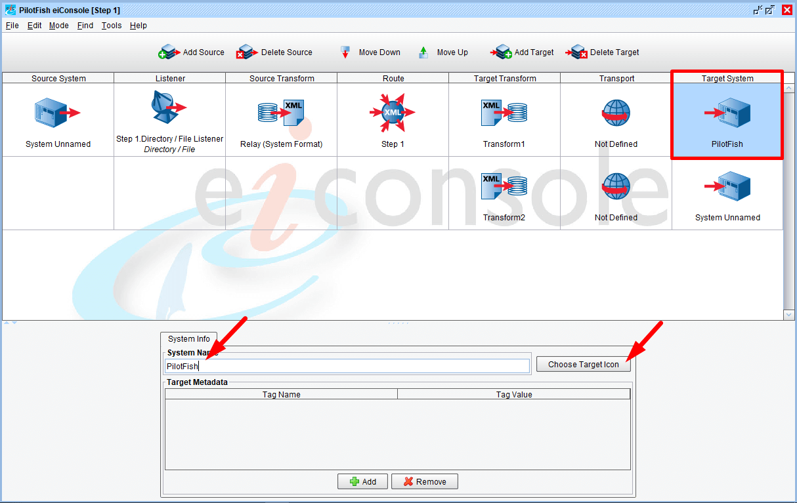
Task: Click the Target Transform column header
Action: coord(505,78)
